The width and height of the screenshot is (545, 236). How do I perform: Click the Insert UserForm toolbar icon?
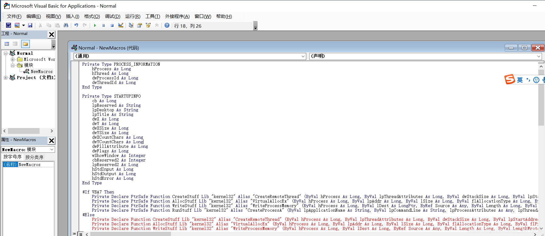click(x=17, y=26)
